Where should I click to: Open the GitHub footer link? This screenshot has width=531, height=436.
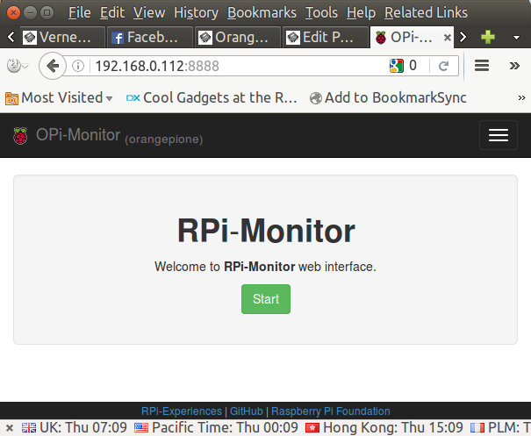[247, 411]
